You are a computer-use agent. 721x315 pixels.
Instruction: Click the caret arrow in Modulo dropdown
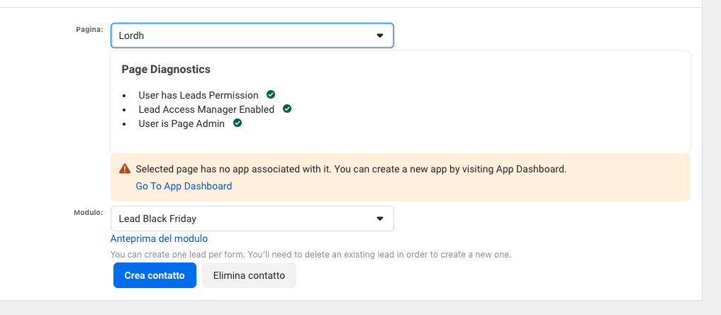pos(379,219)
